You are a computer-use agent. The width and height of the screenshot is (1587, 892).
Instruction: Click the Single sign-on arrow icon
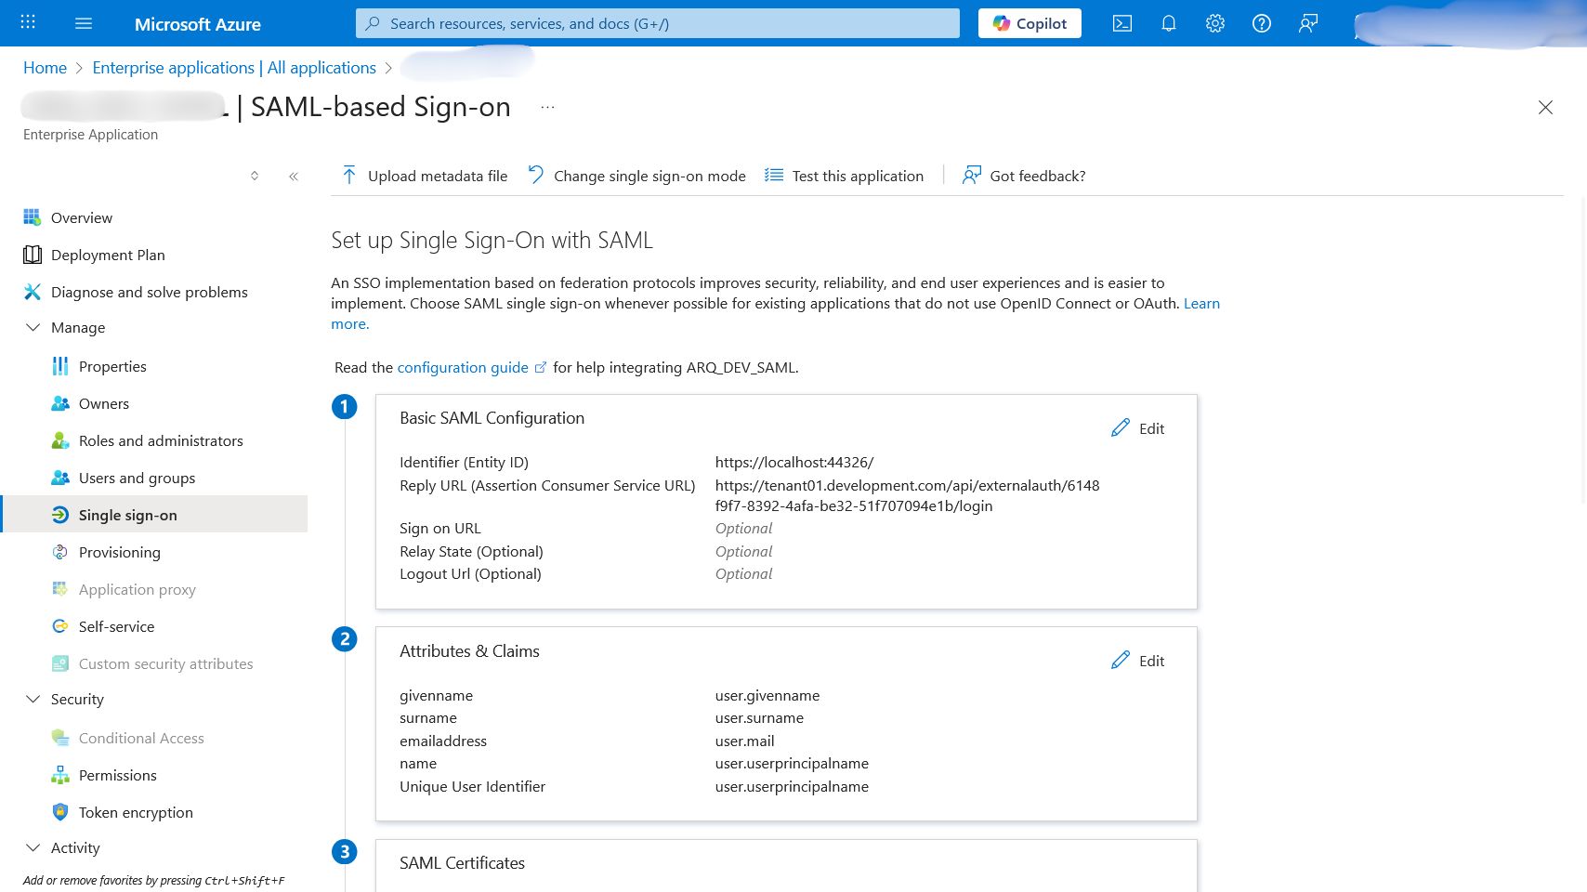click(x=60, y=515)
